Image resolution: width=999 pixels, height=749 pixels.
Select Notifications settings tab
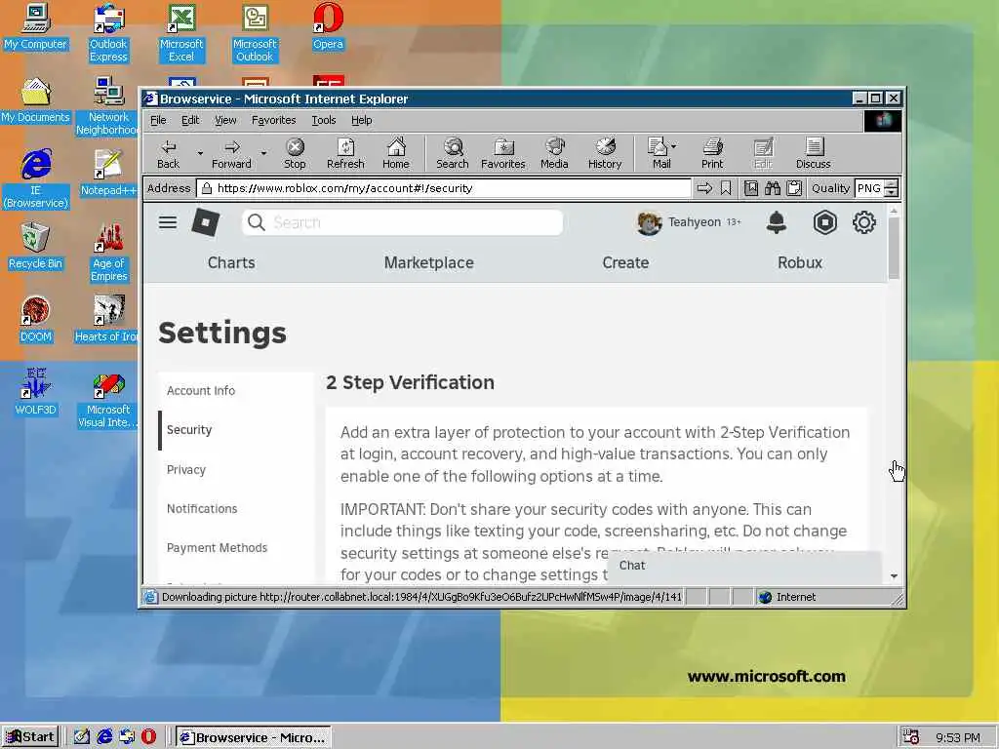[236, 508]
